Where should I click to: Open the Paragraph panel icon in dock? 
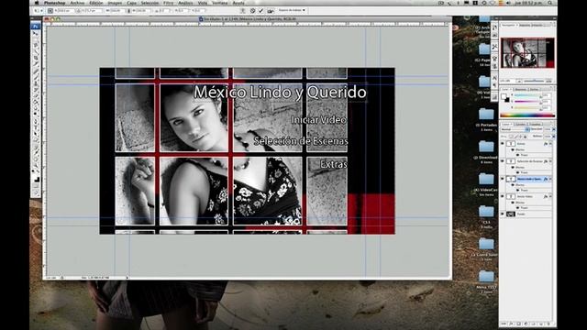494,85
